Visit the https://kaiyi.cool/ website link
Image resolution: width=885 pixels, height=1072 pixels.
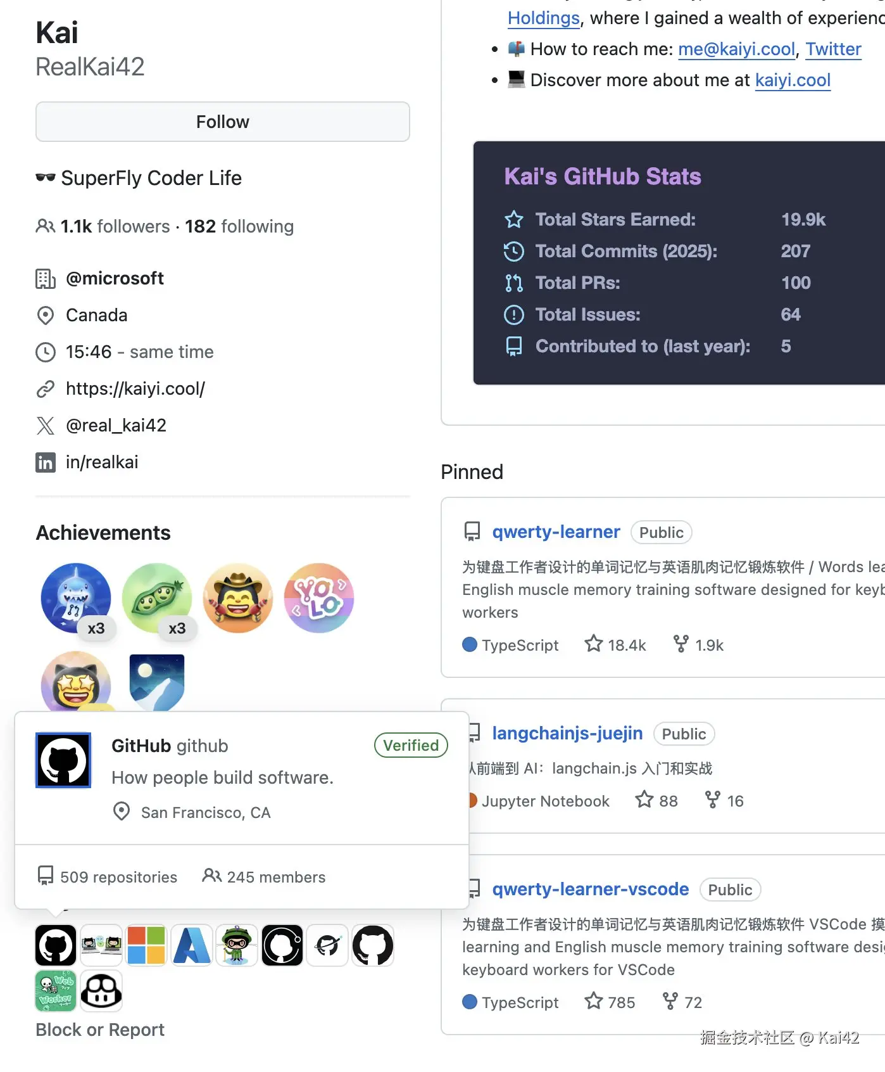[135, 388]
